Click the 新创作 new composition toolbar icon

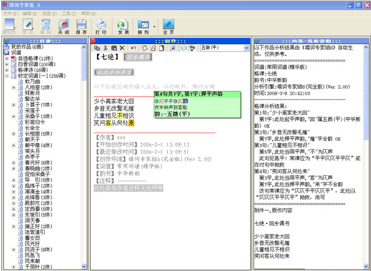point(9,26)
